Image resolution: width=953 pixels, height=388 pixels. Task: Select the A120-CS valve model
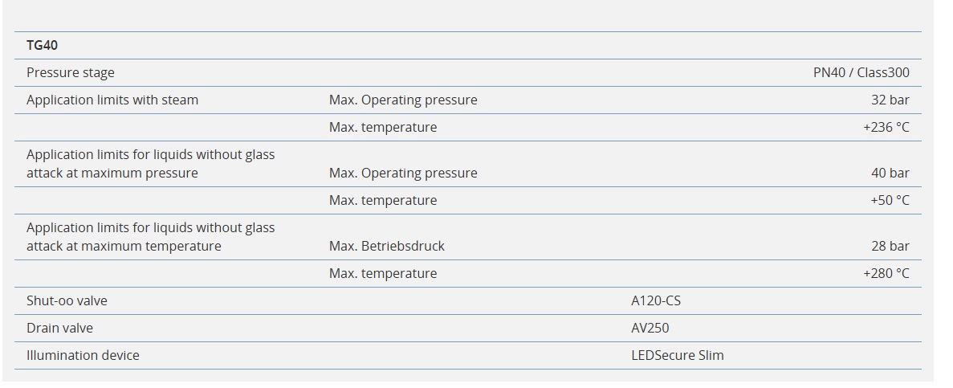click(x=656, y=300)
